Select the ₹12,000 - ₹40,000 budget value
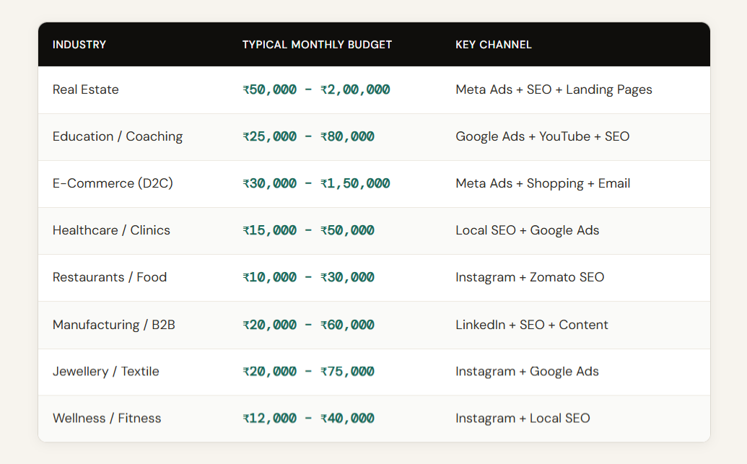The height and width of the screenshot is (464, 747). pyautogui.click(x=308, y=419)
